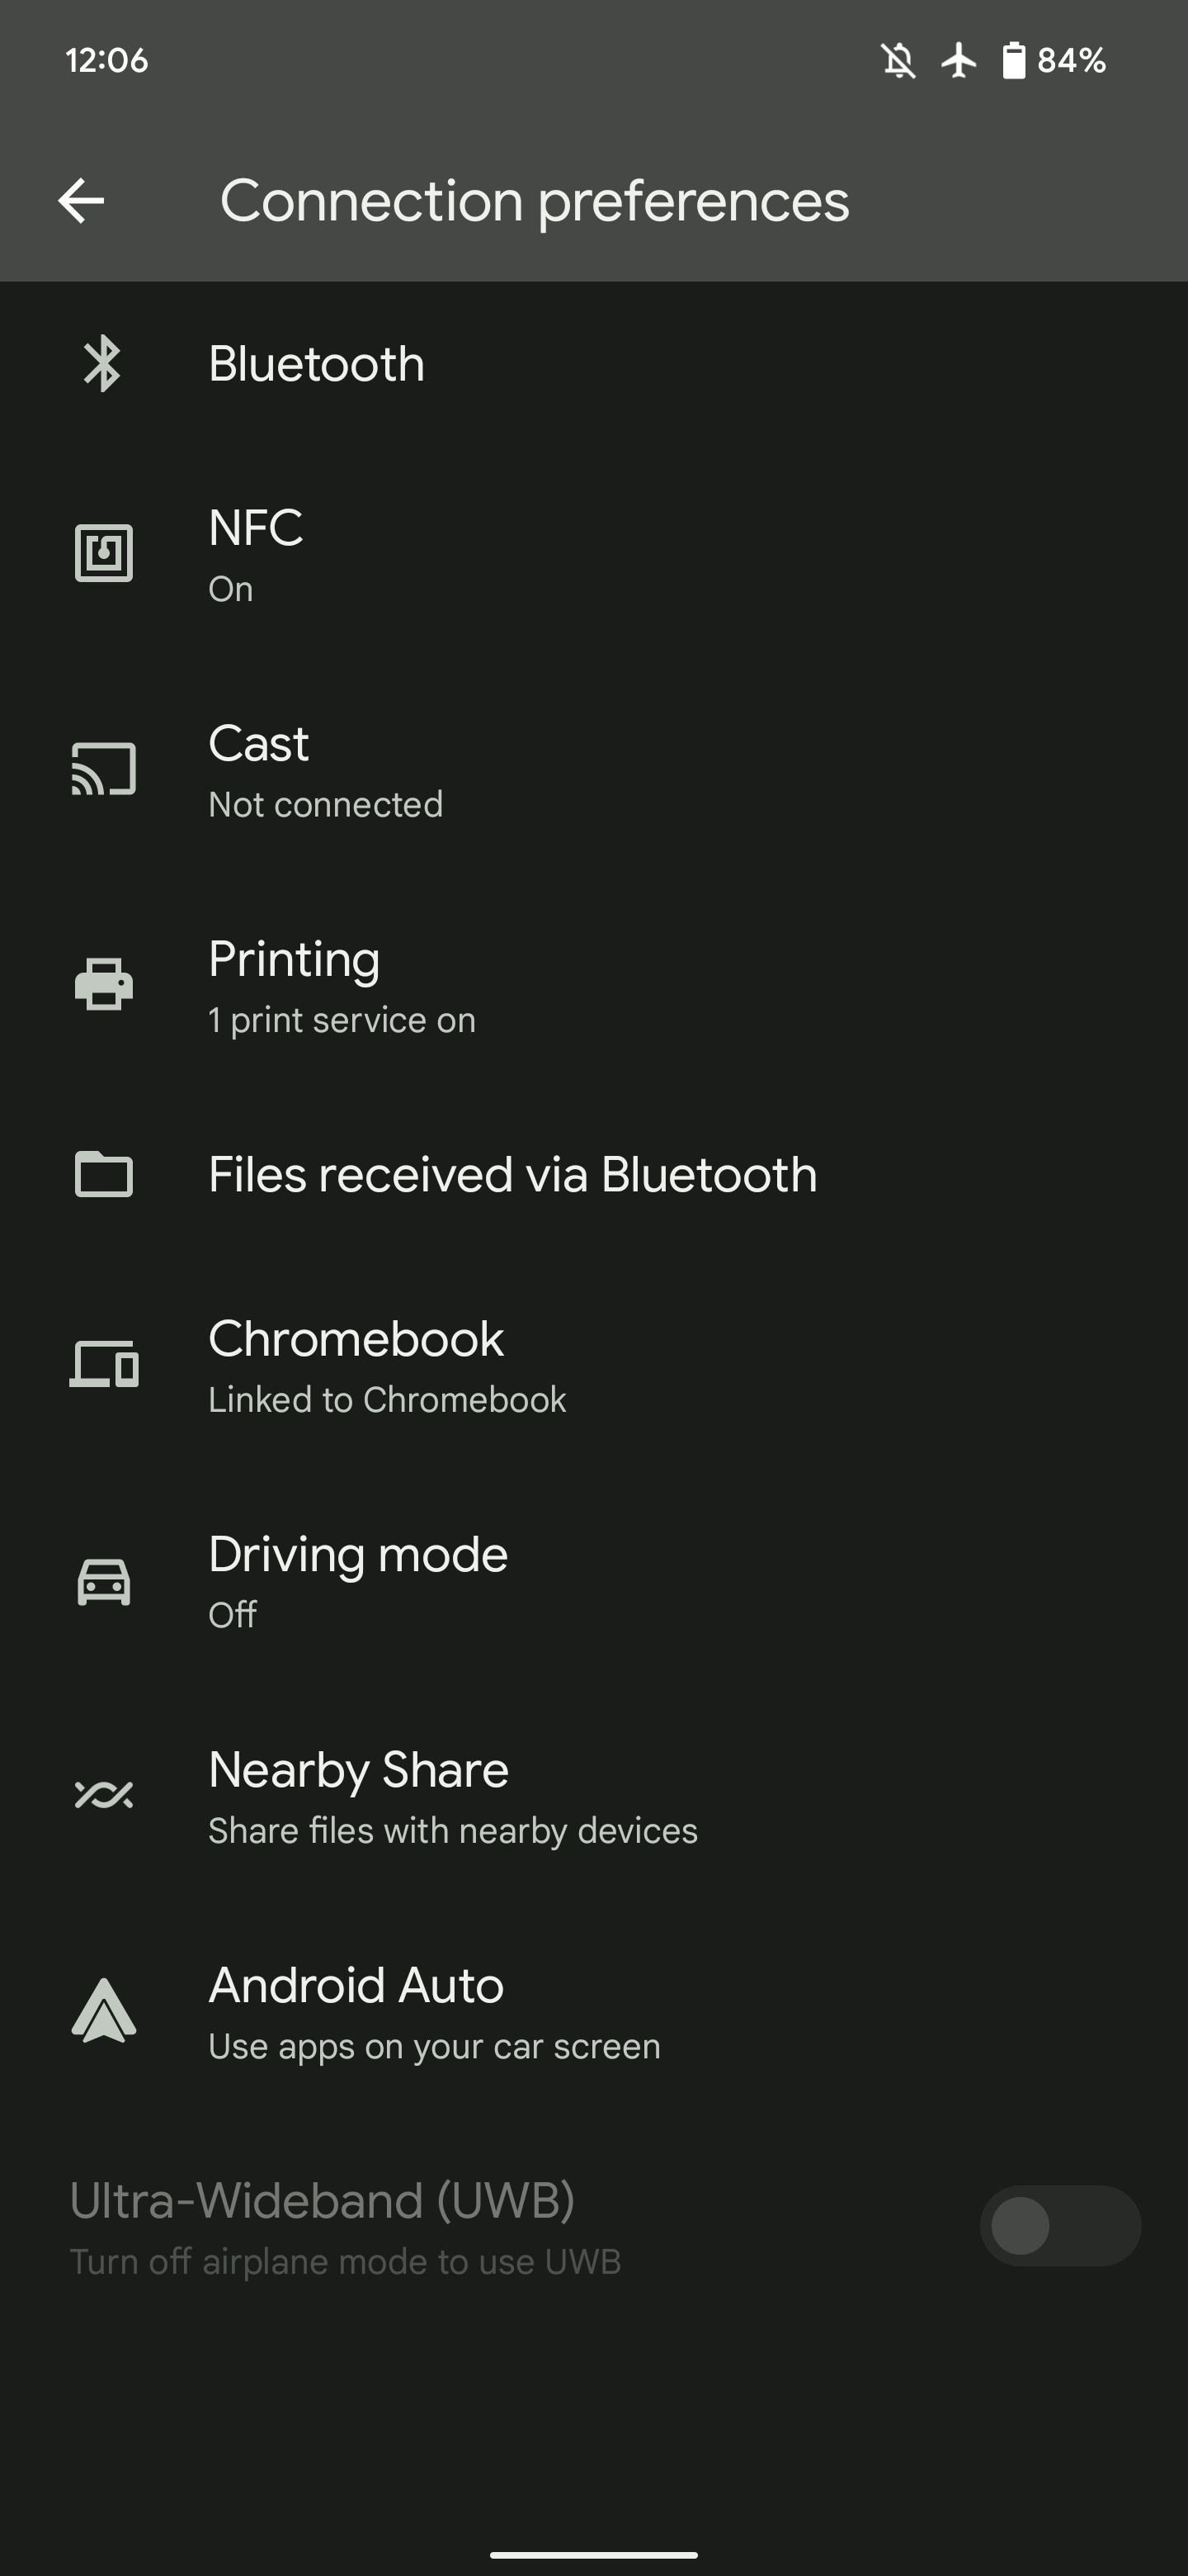Tap the muted notifications bell icon
Screen dimensions: 1188x2576
(898, 61)
